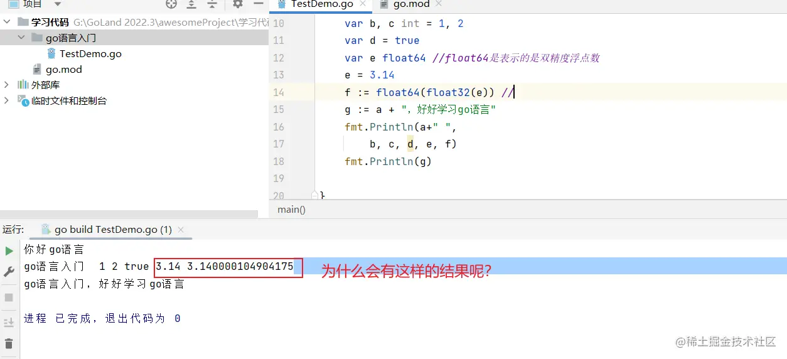Click the locate-file crosshair icon in Project panel
Screen dimensions: 787x359
(x=171, y=4)
